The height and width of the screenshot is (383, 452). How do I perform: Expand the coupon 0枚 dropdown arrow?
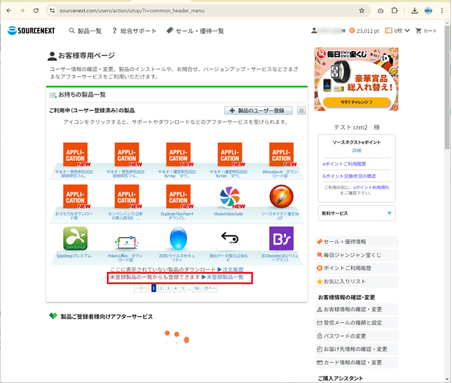407,31
